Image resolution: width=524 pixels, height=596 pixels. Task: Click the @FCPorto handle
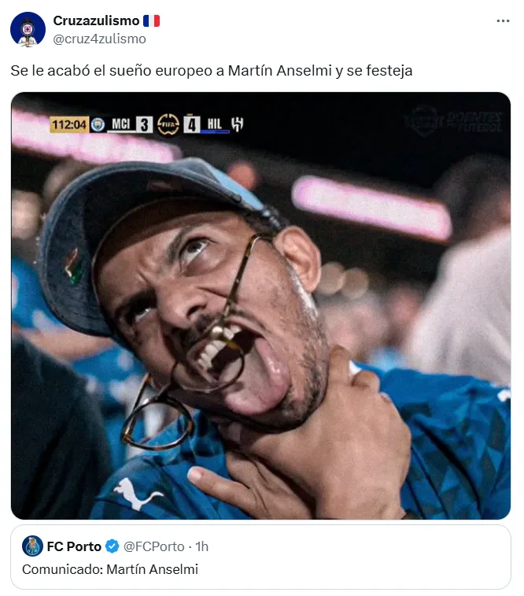tap(154, 546)
